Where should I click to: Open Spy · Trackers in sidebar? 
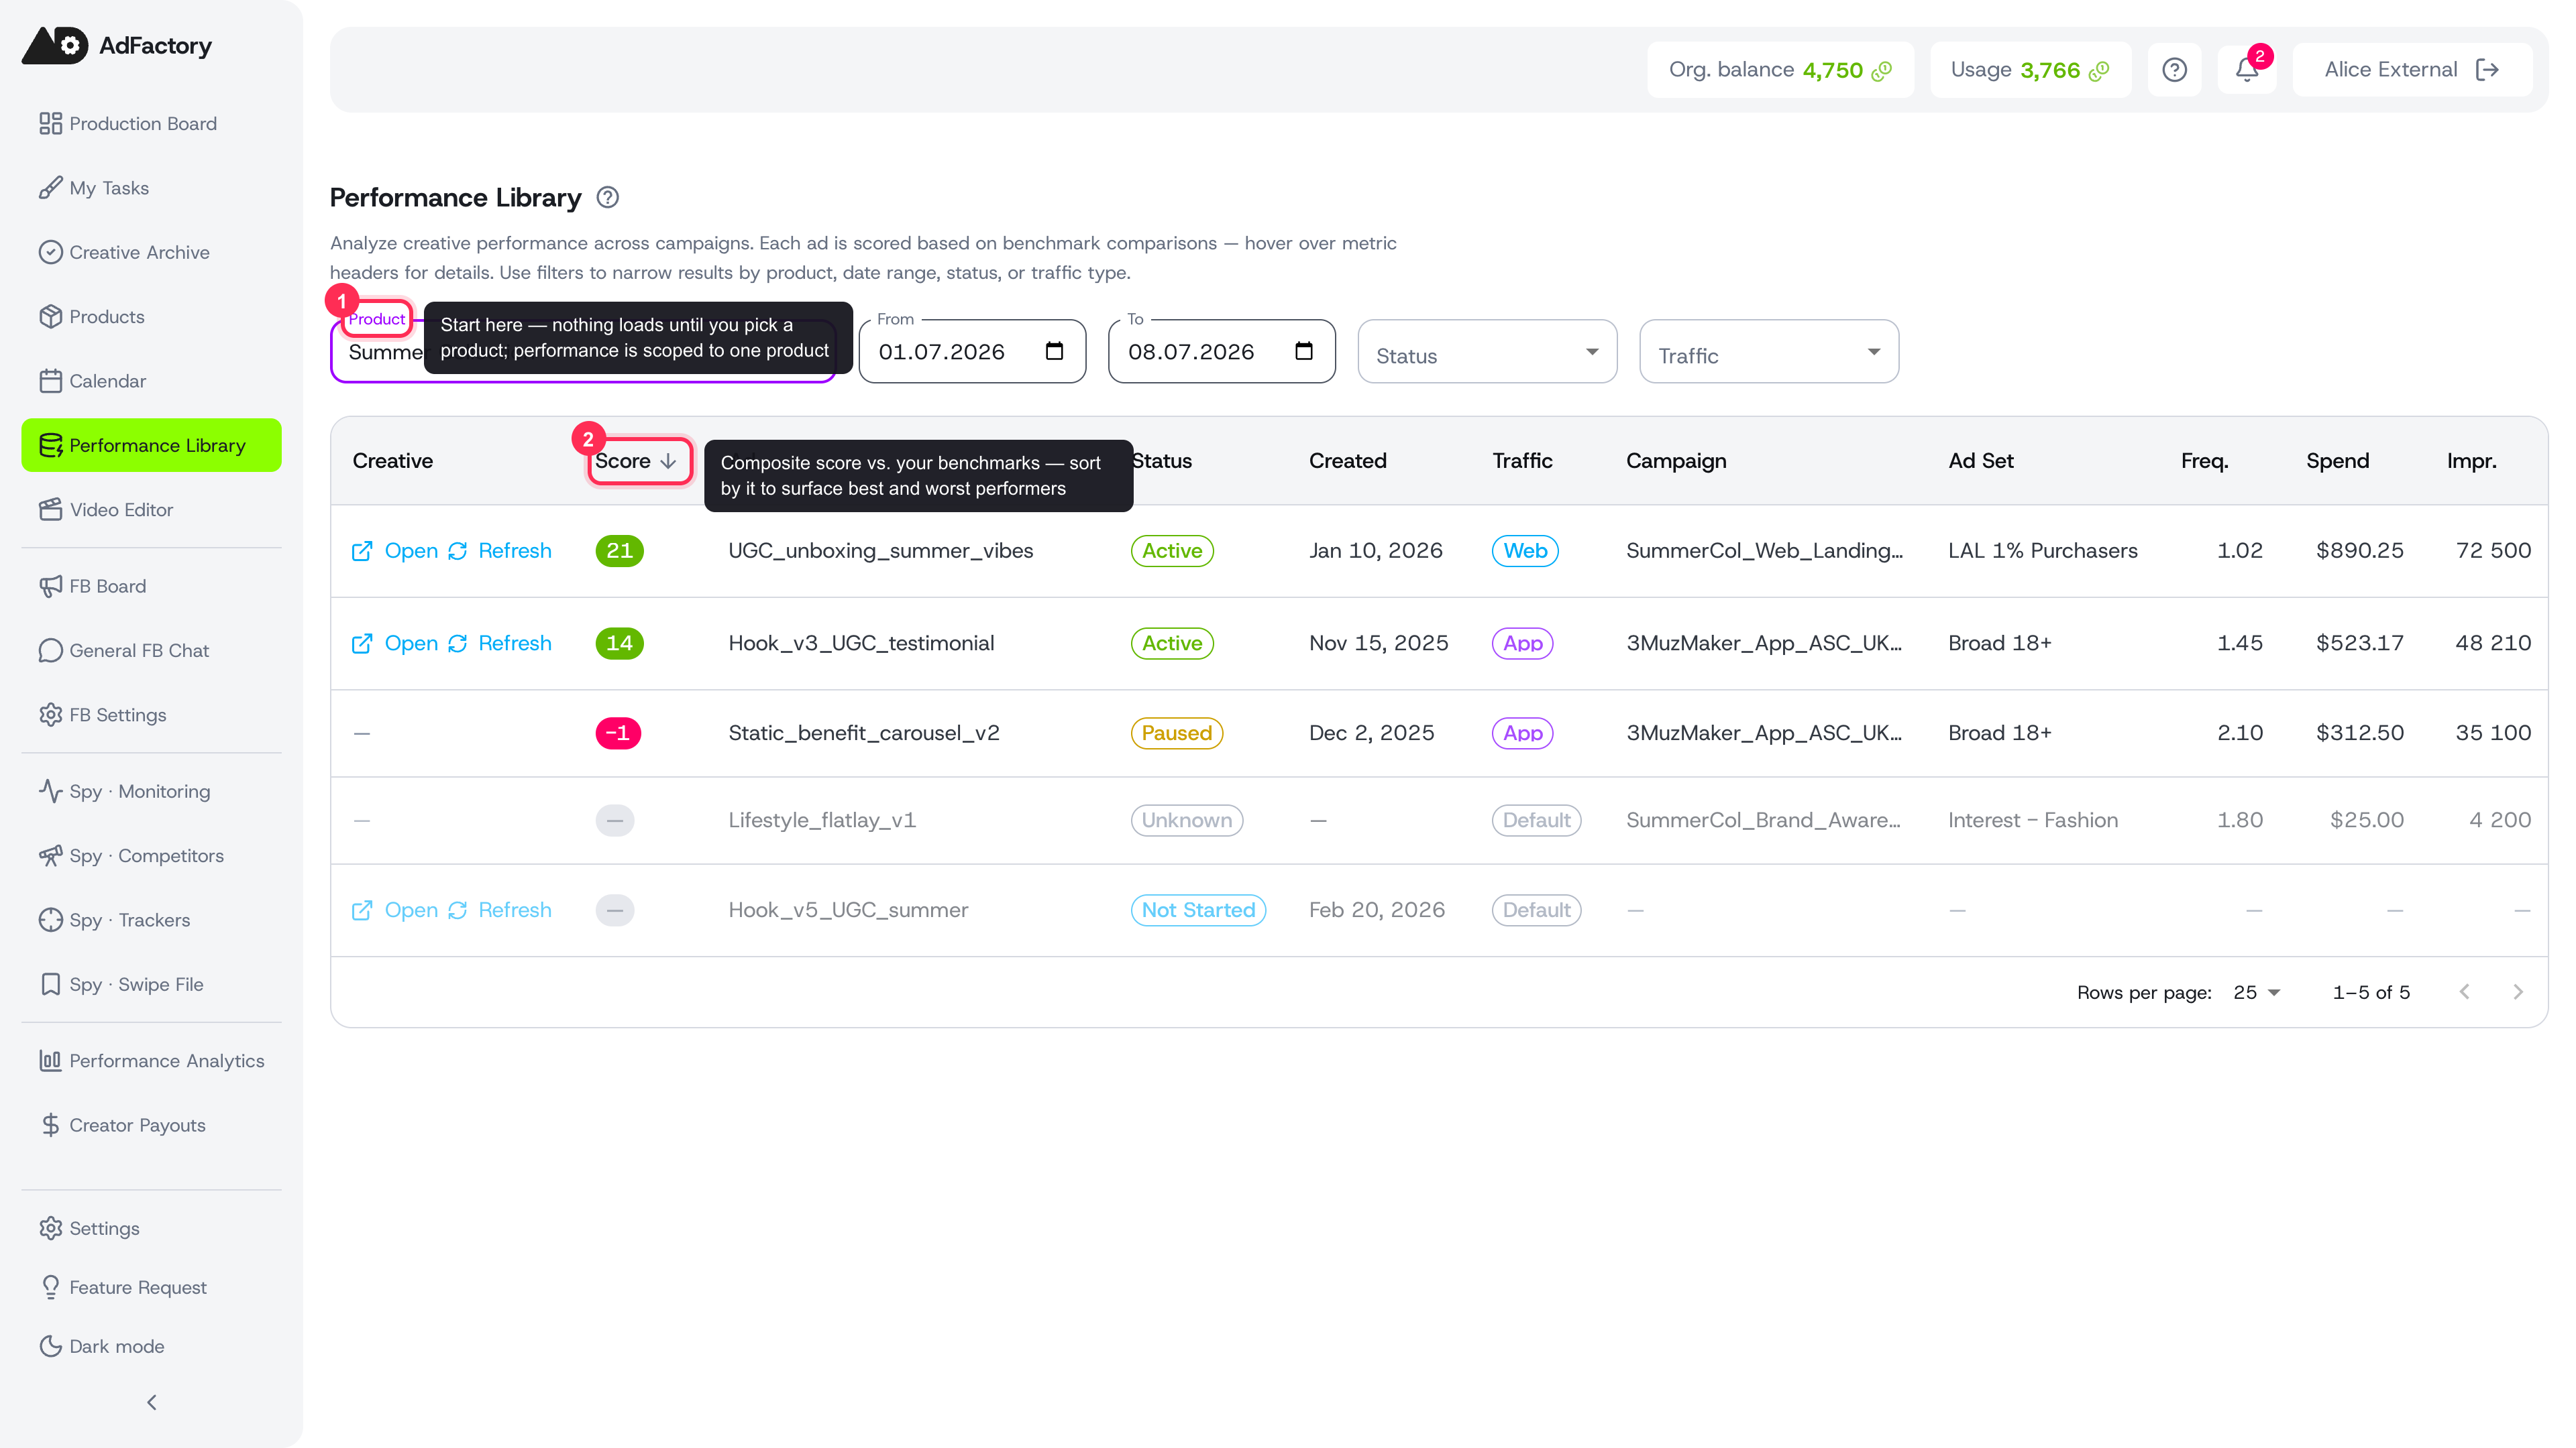click(x=151, y=920)
